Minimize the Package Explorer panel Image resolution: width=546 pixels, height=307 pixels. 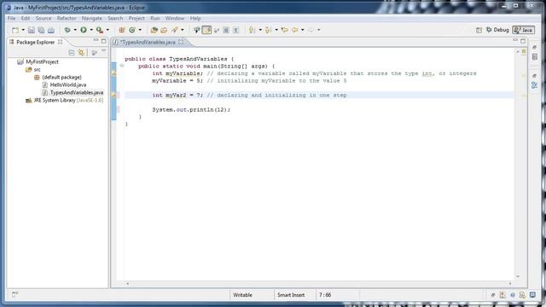pyautogui.click(x=96, y=41)
